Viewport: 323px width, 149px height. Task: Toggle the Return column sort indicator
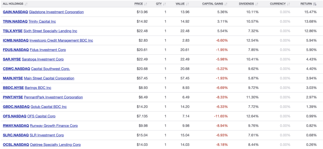[314, 4]
